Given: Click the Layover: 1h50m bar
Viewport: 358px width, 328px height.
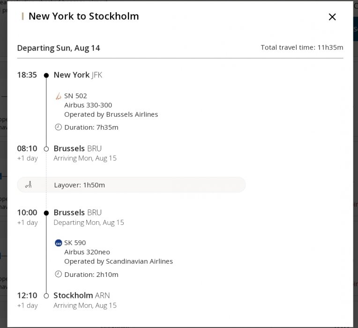Looking at the screenshot, I should [131, 185].
